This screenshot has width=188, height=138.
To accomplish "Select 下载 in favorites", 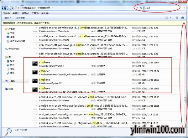I will coord(11,33).
